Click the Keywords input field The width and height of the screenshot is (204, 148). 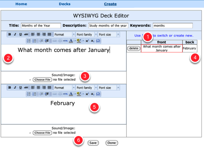click(173, 25)
